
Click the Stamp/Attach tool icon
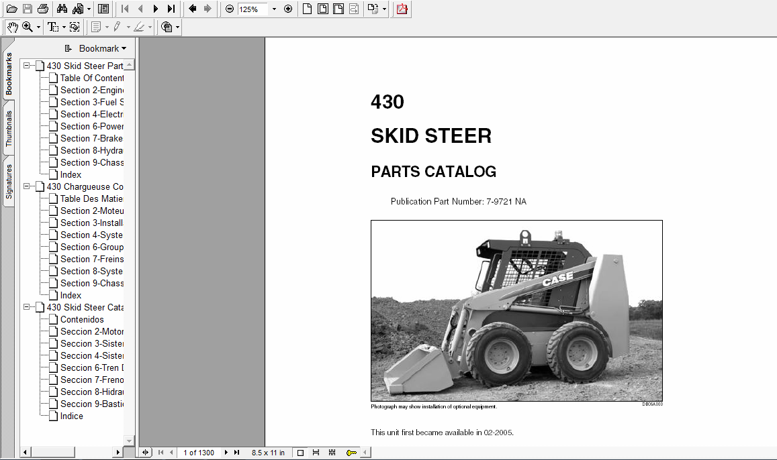[167, 27]
